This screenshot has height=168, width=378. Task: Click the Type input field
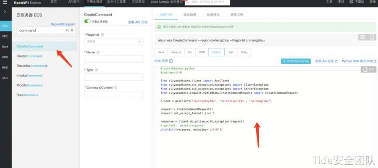click(113, 77)
